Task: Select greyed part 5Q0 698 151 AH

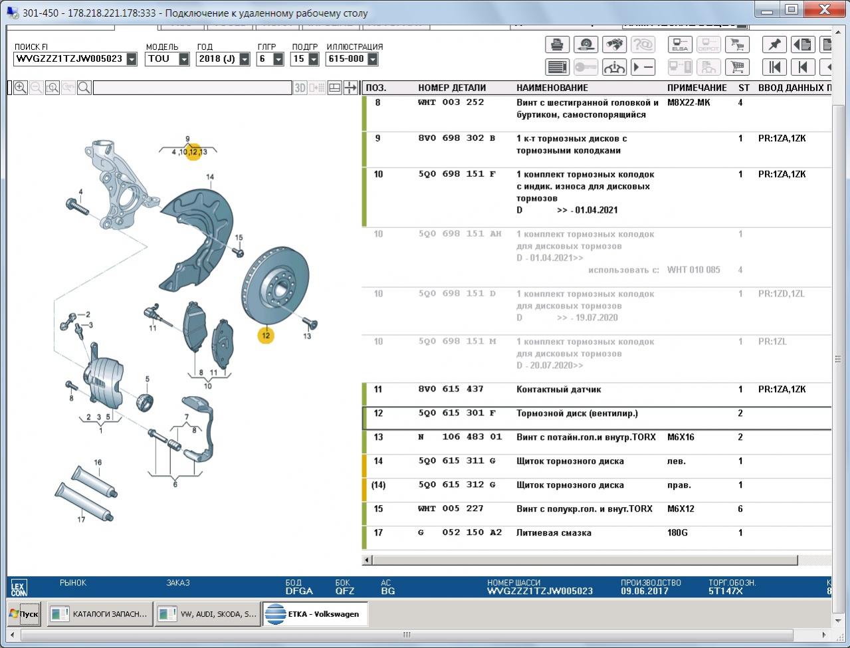Action: coord(460,234)
